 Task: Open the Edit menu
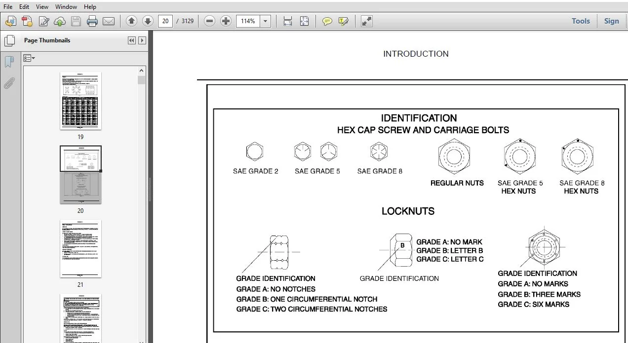pyautogui.click(x=24, y=7)
